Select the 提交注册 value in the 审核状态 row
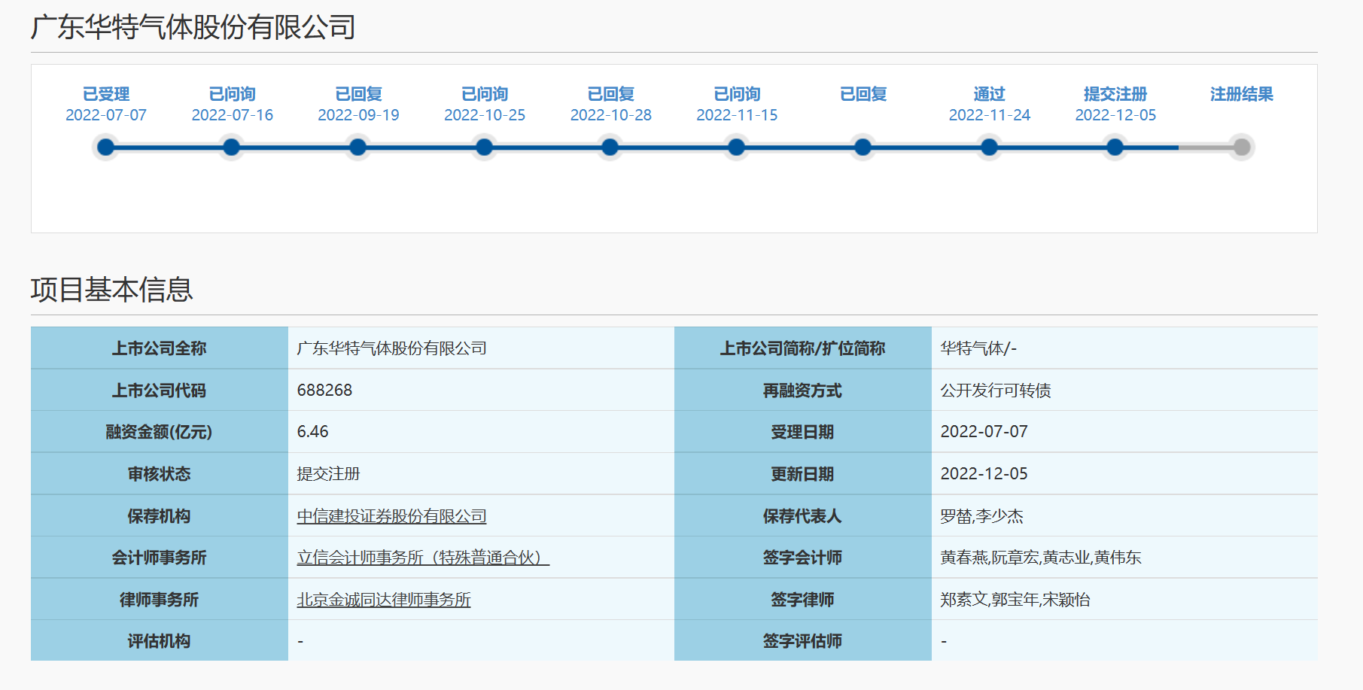This screenshot has height=690, width=1363. [x=328, y=474]
